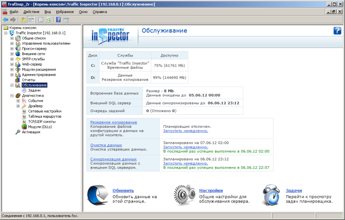This screenshot has width=345, height=220.
Task: Click the Forward arrow toolbar icon
Action: point(13,20)
